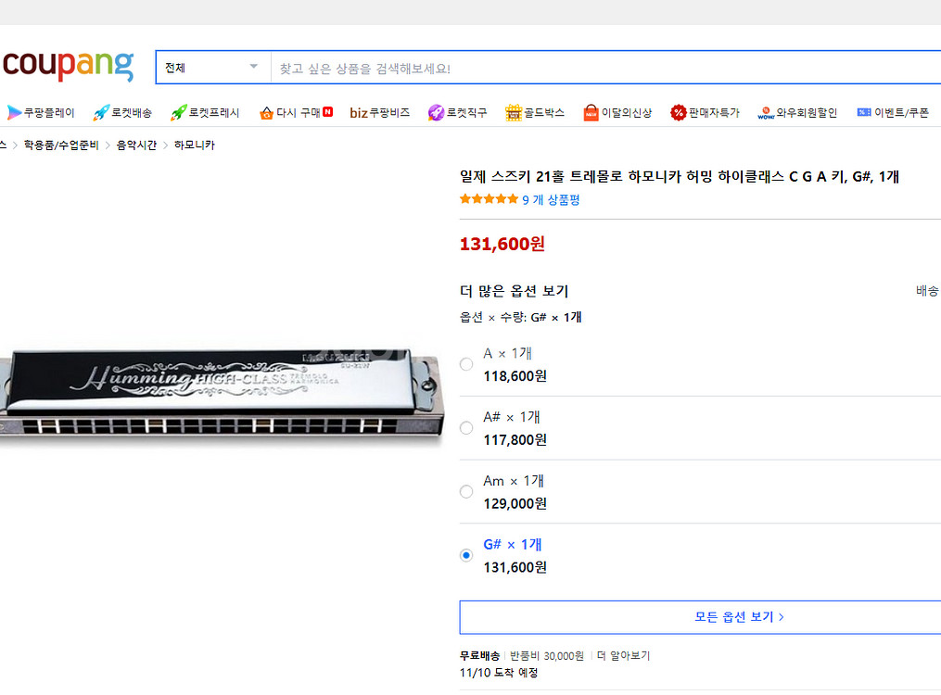Click the New This Month bag icon
The width and height of the screenshot is (941, 695).
(x=591, y=113)
